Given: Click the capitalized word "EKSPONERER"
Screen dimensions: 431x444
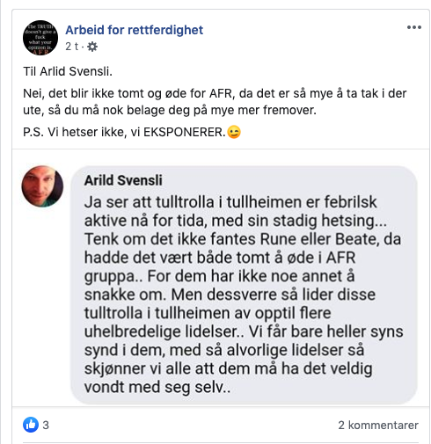Looking at the screenshot, I should 185,132.
